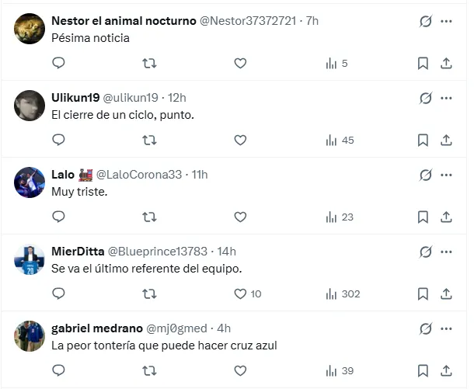Like MierDitta's tweet with 10 likes
474x389 pixels.
240,294
